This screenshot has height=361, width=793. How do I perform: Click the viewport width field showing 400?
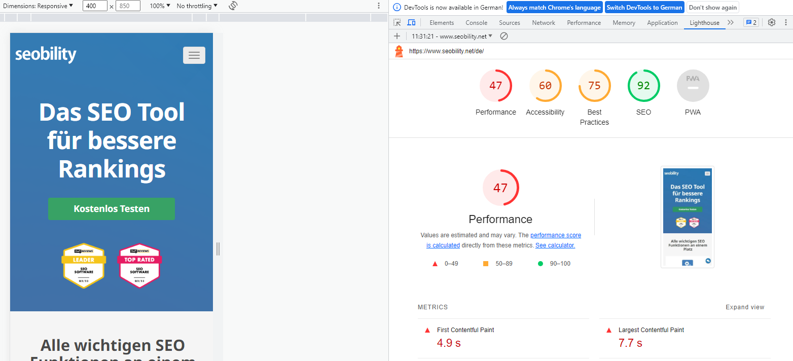[x=94, y=6]
